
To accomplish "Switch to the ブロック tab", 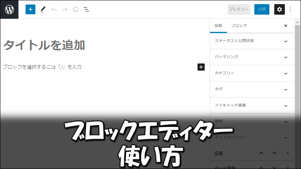I will (239, 26).
